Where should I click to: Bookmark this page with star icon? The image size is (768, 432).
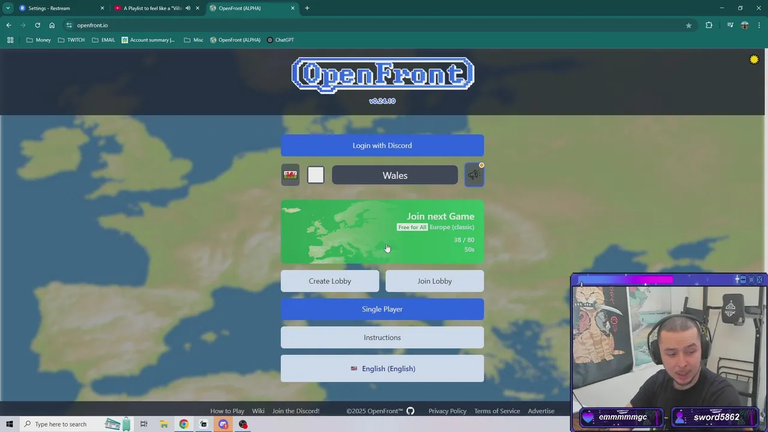point(689,25)
